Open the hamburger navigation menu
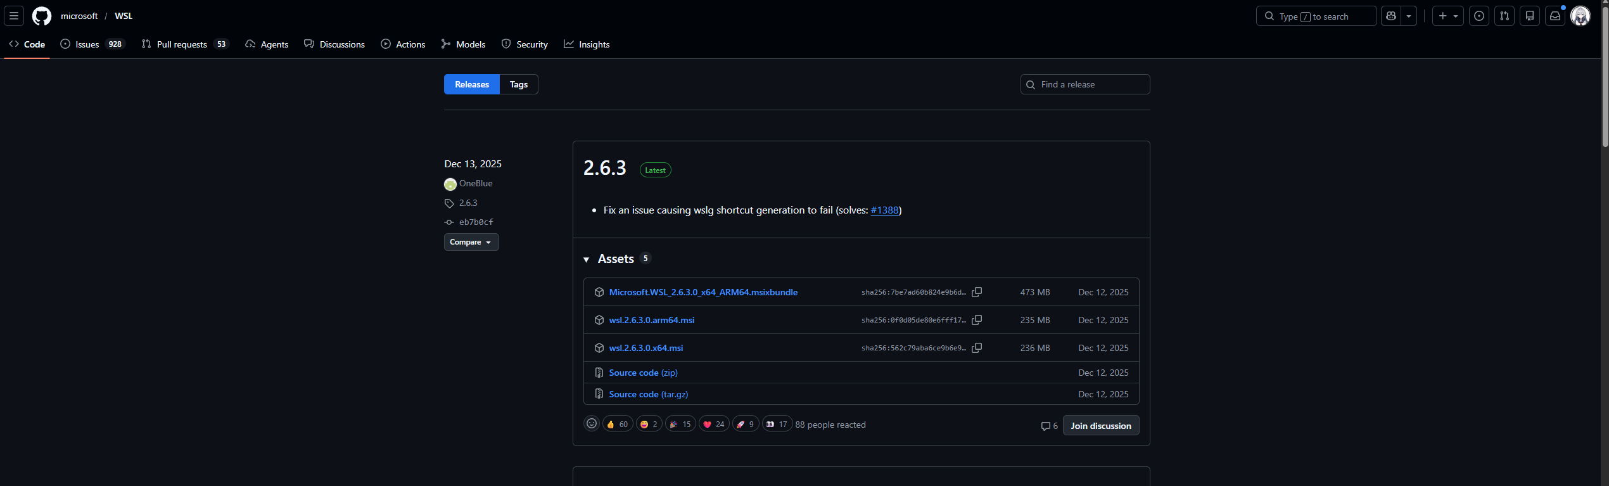 coord(14,16)
